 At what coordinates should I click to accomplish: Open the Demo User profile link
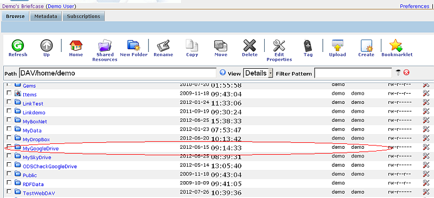click(61, 6)
